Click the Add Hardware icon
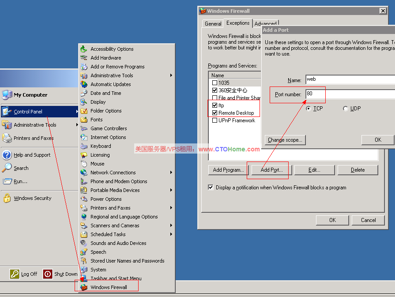 click(x=84, y=58)
